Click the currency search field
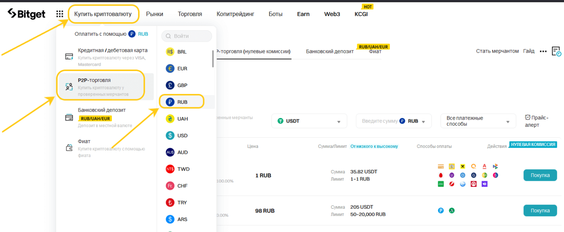Screen dimensions: 564x232 pyautogui.click(x=186, y=36)
